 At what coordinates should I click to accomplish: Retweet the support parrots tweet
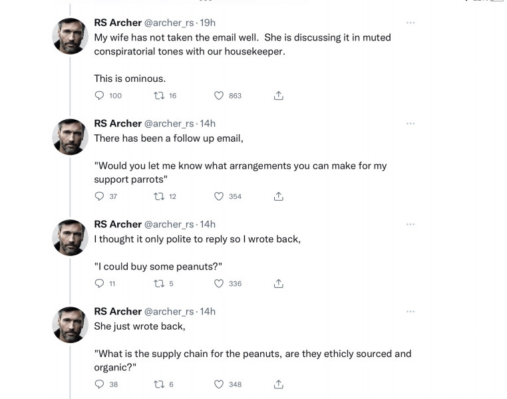pyautogui.click(x=159, y=196)
